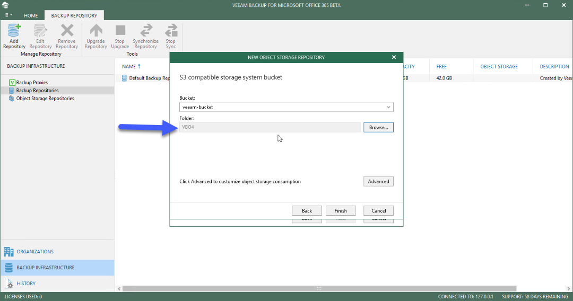
Task: Select the Edit Repository tool
Action: (40, 36)
